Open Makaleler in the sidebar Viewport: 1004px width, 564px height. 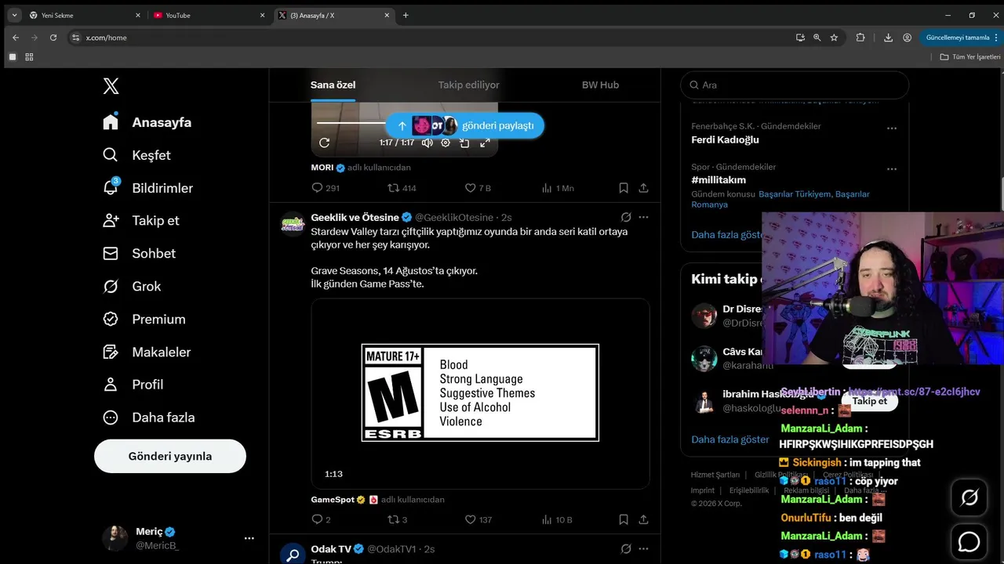[147, 352]
